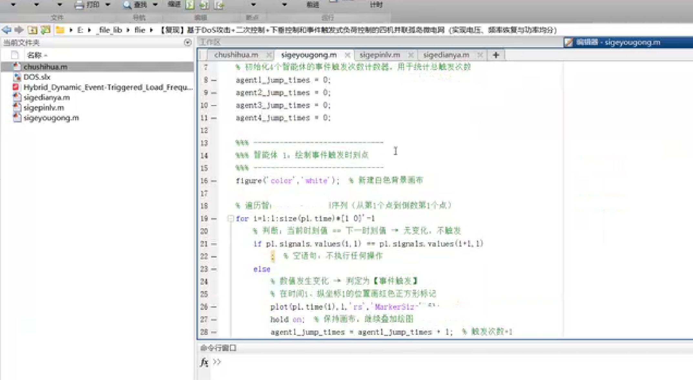Click the file-type column icon header
The image size is (693, 380).
pos(15,55)
